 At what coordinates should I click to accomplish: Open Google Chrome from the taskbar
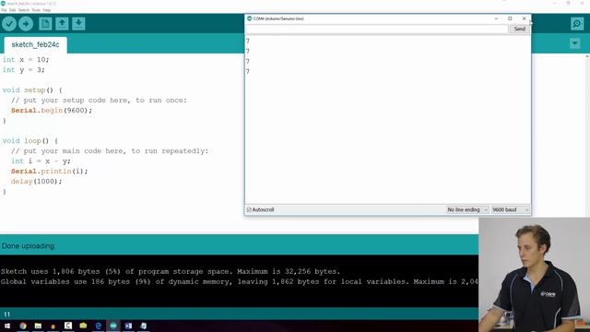coord(23,326)
